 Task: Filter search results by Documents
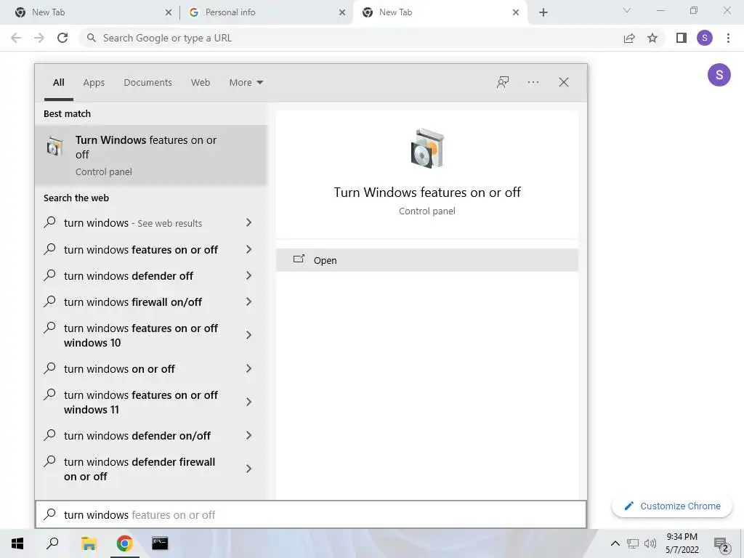[x=148, y=83]
